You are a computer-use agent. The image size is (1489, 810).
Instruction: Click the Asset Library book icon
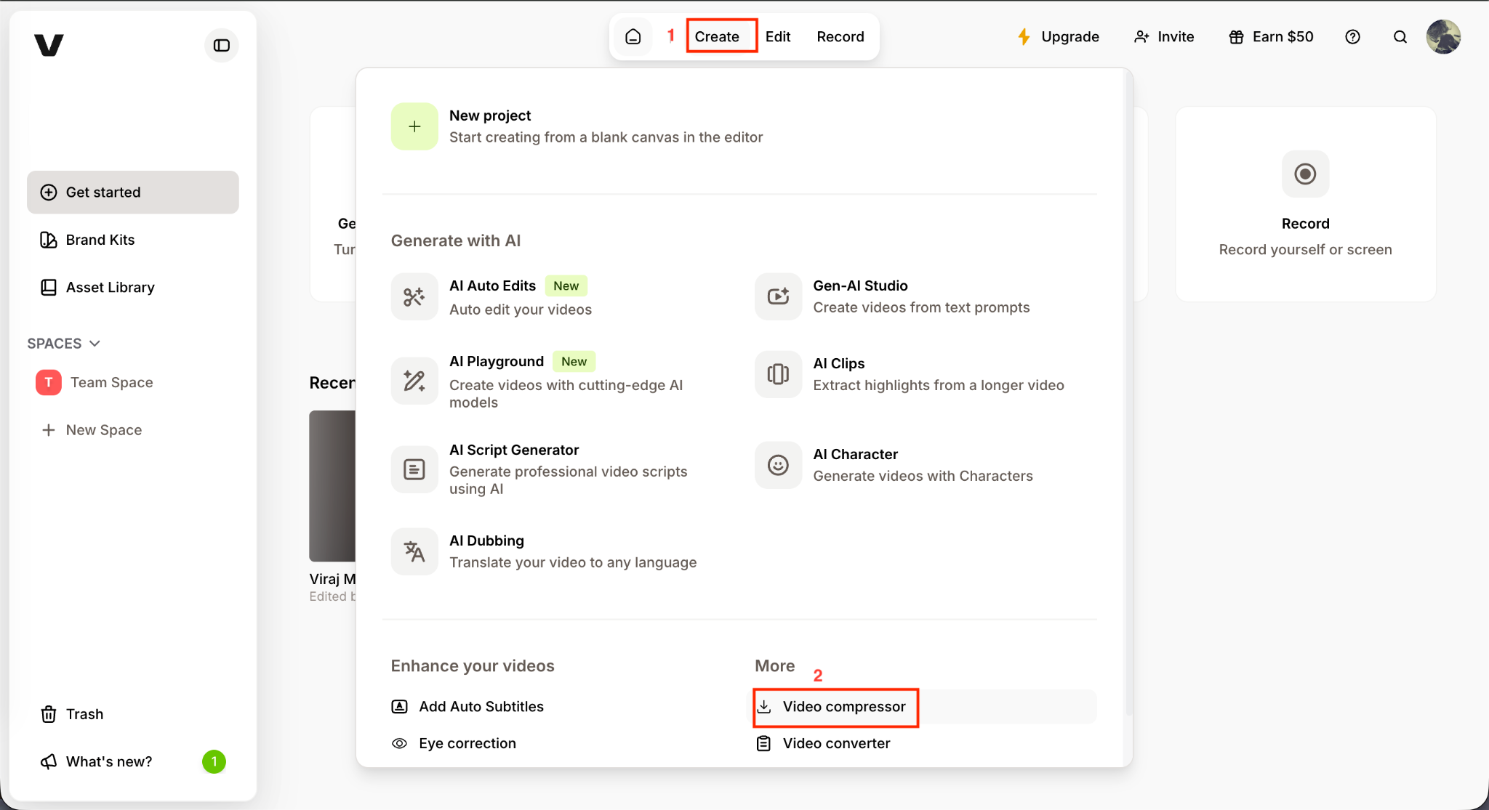(x=49, y=287)
